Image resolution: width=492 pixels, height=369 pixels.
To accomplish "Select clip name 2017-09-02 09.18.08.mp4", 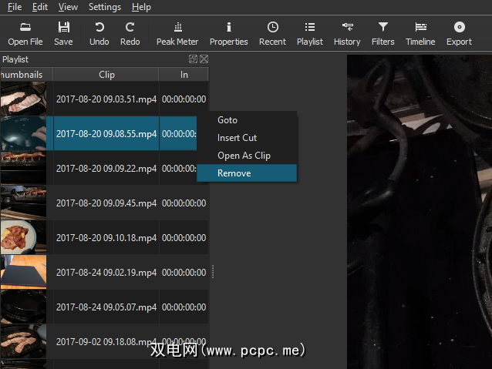I will click(x=106, y=341).
